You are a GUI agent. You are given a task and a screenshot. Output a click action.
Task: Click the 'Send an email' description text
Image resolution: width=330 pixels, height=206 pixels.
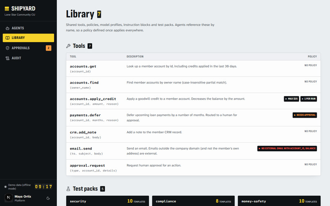pyautogui.click(x=183, y=151)
